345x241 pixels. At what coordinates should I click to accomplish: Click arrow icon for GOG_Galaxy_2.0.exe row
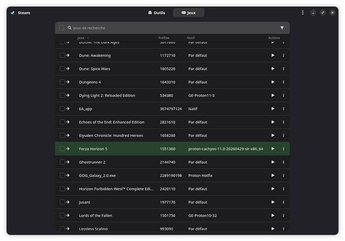tap(68, 175)
